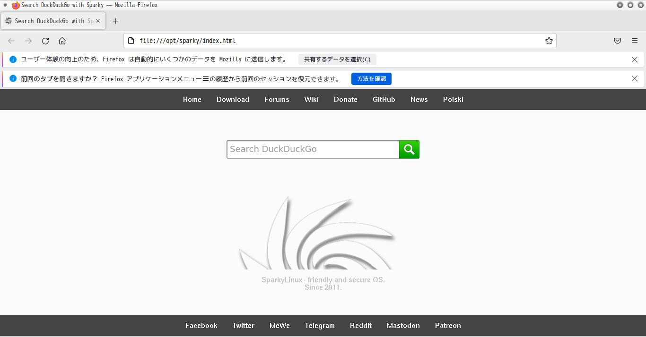Open the MeWe footer link
646x337 pixels.
279,326
